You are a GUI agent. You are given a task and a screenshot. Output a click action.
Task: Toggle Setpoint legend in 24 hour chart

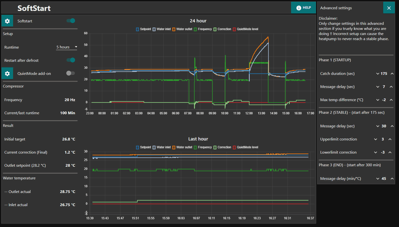144,29
